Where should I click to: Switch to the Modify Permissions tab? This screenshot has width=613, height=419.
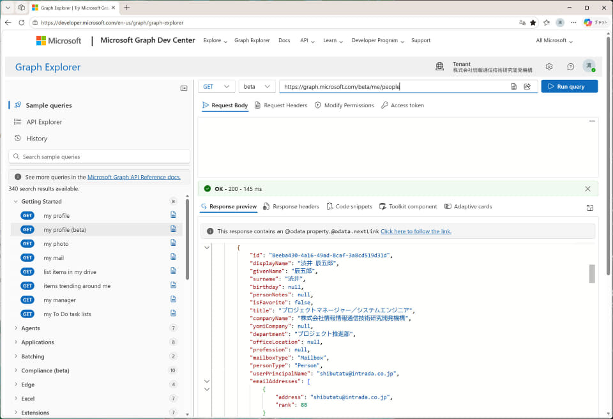(x=344, y=105)
